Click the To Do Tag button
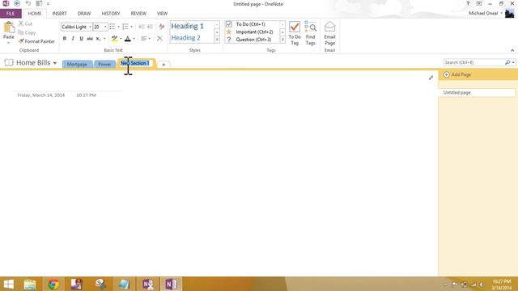The width and height of the screenshot is (518, 291). coord(295,33)
